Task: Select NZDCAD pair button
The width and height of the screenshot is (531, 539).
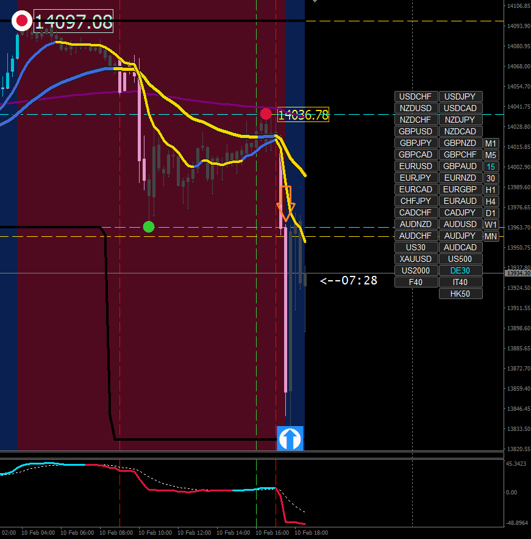Action: [461, 131]
